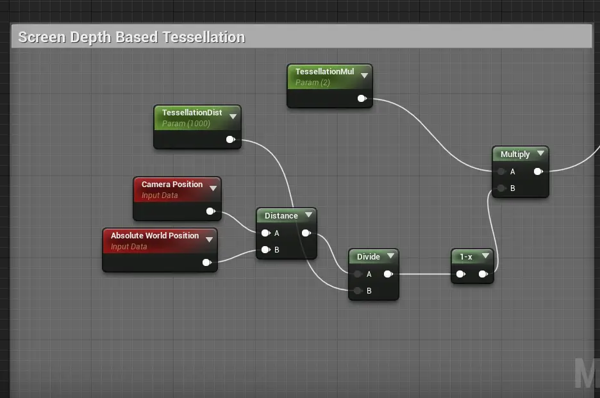Select the Divide node title
600x398 pixels.
(369, 257)
